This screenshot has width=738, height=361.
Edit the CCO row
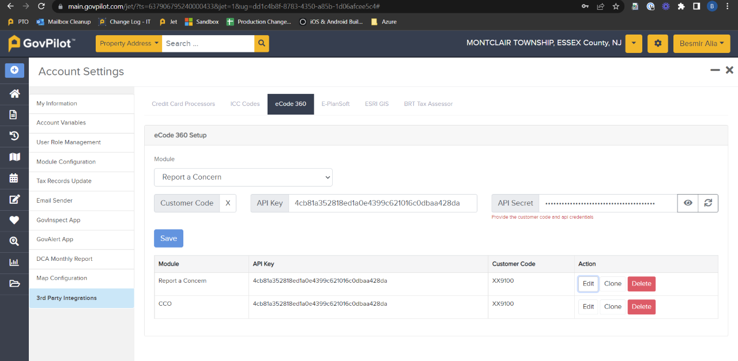tap(588, 307)
